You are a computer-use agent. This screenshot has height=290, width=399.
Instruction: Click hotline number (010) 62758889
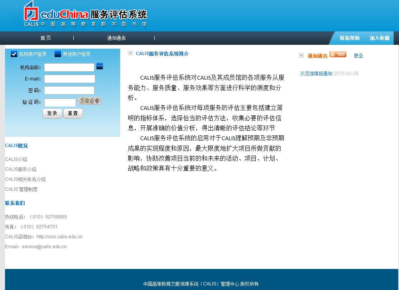pyautogui.click(x=48, y=217)
